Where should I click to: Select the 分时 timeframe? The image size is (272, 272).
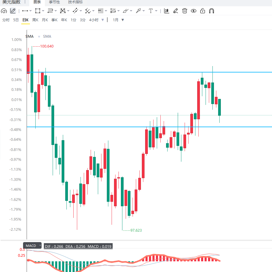pos(6,20)
